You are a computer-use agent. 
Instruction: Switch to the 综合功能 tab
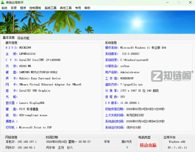point(23,38)
